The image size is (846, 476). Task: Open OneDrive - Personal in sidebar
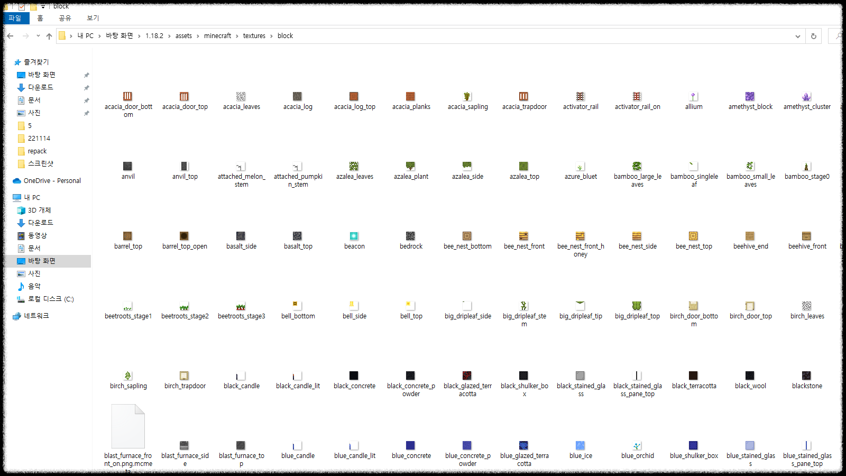point(52,180)
